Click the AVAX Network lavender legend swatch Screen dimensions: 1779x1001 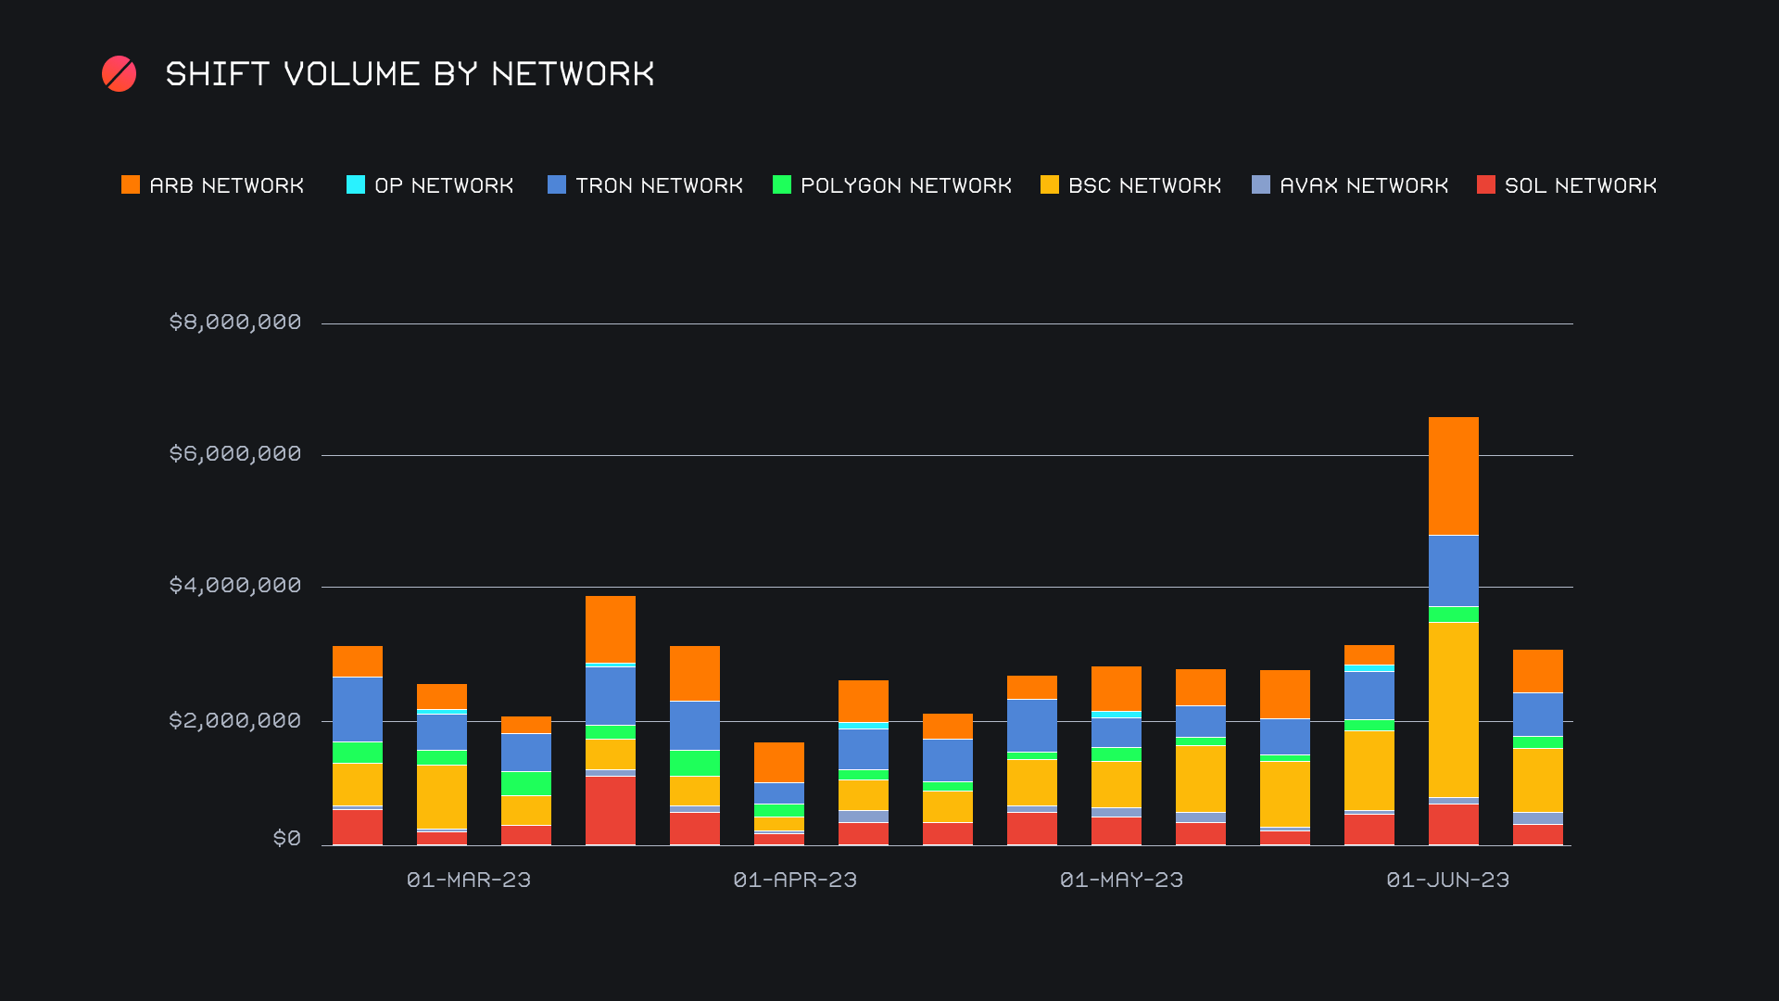pyautogui.click(x=1261, y=184)
